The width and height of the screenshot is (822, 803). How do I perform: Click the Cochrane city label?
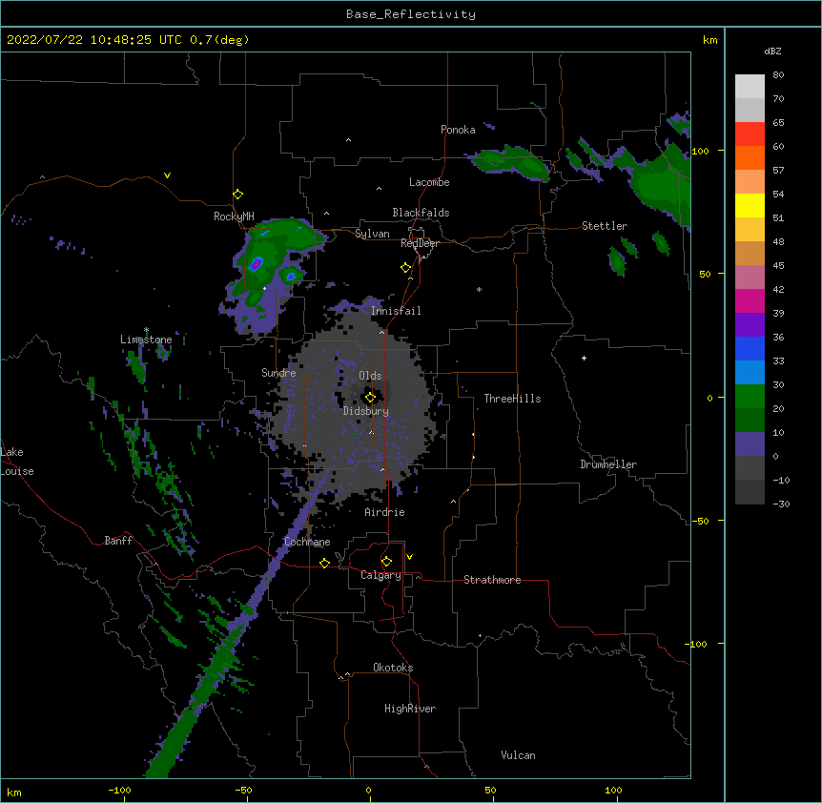(x=307, y=542)
